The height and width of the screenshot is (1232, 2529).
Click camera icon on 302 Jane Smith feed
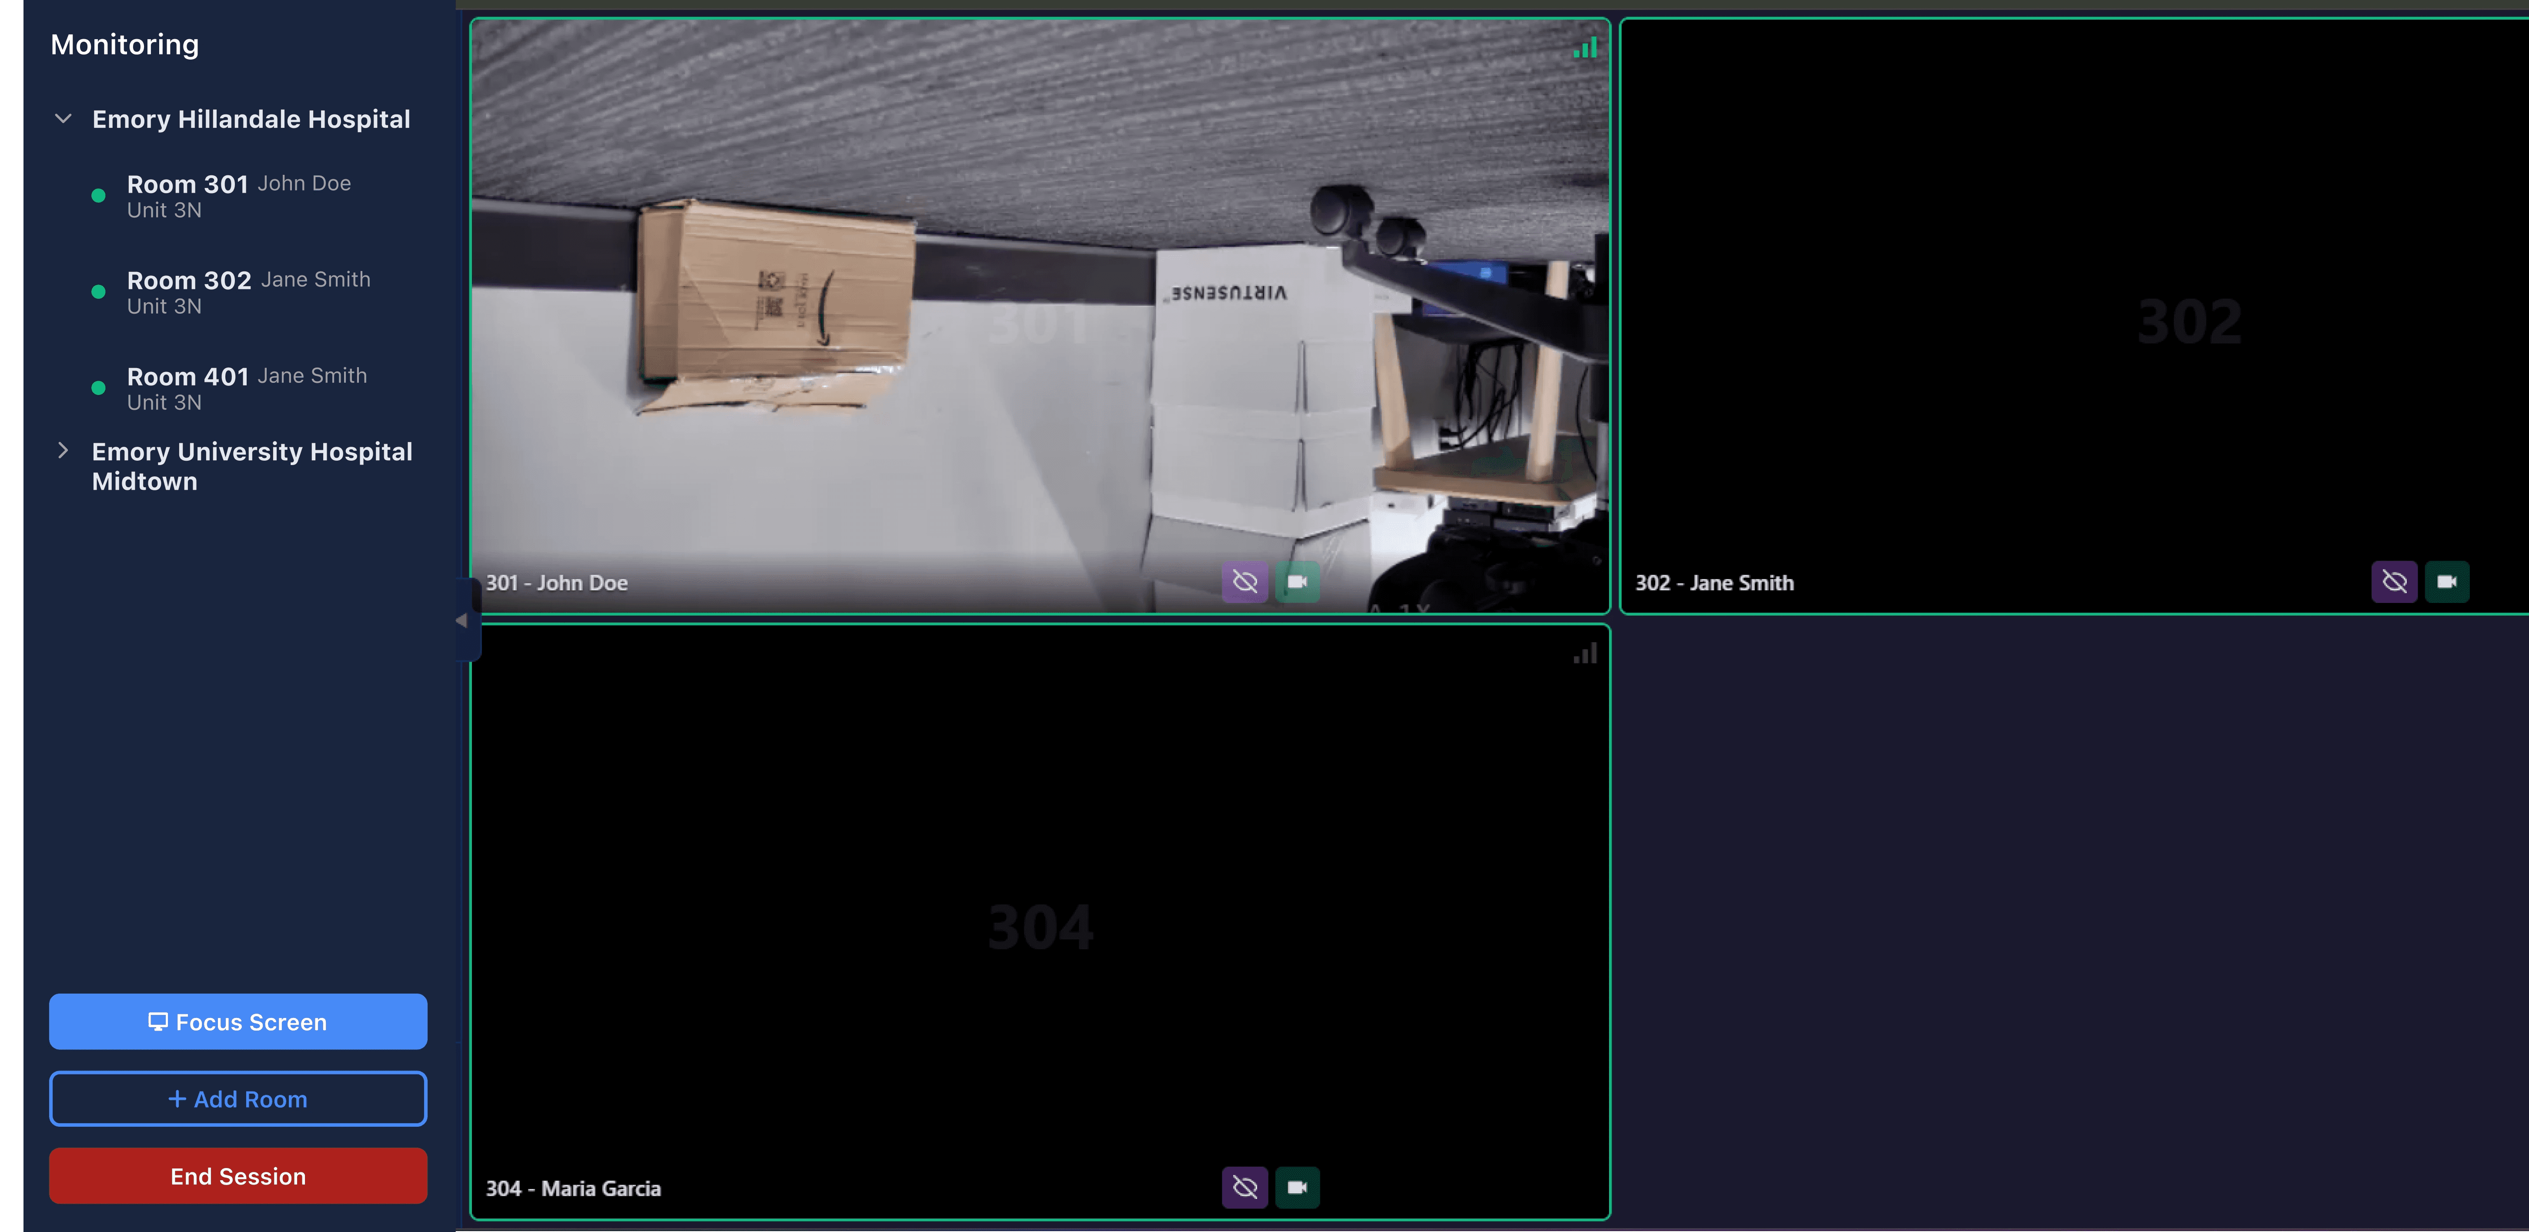[x=2445, y=582]
